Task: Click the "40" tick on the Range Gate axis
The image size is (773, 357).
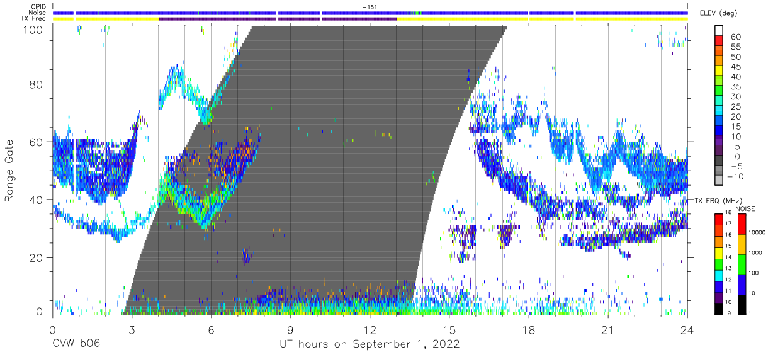Action: click(36, 200)
